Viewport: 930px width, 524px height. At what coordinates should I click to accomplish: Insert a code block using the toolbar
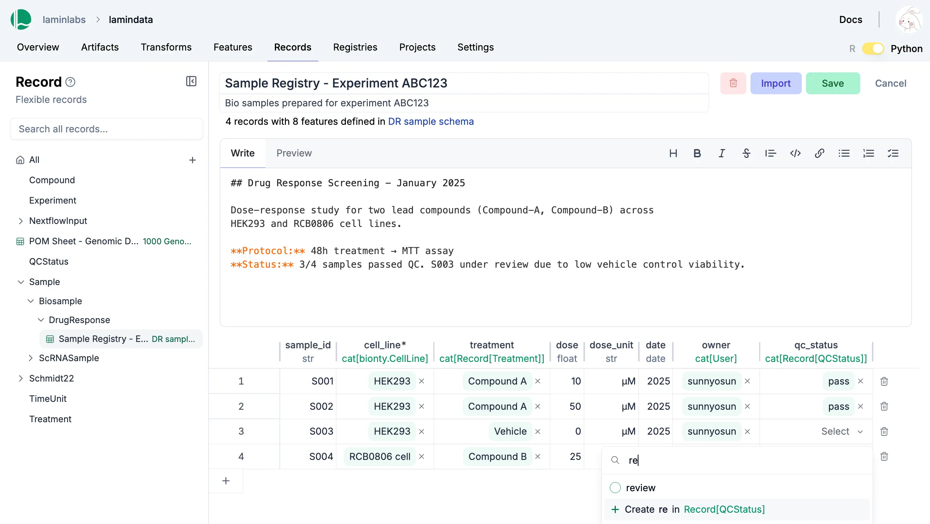tap(795, 153)
